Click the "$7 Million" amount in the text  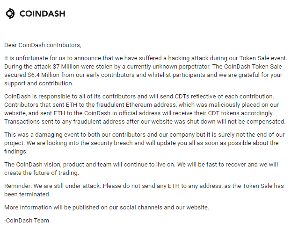82,66
